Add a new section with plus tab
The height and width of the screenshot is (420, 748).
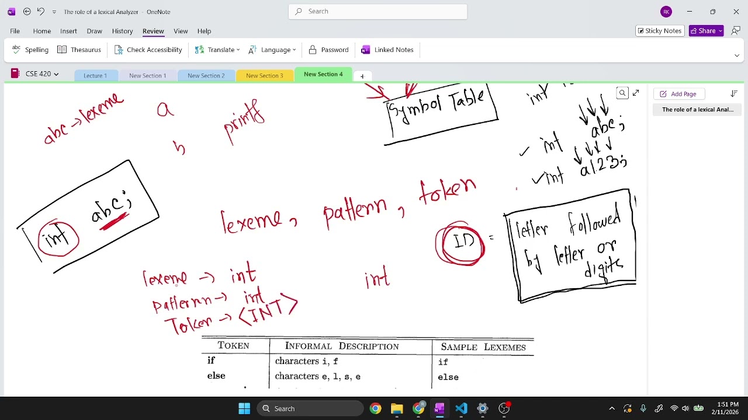tap(362, 76)
